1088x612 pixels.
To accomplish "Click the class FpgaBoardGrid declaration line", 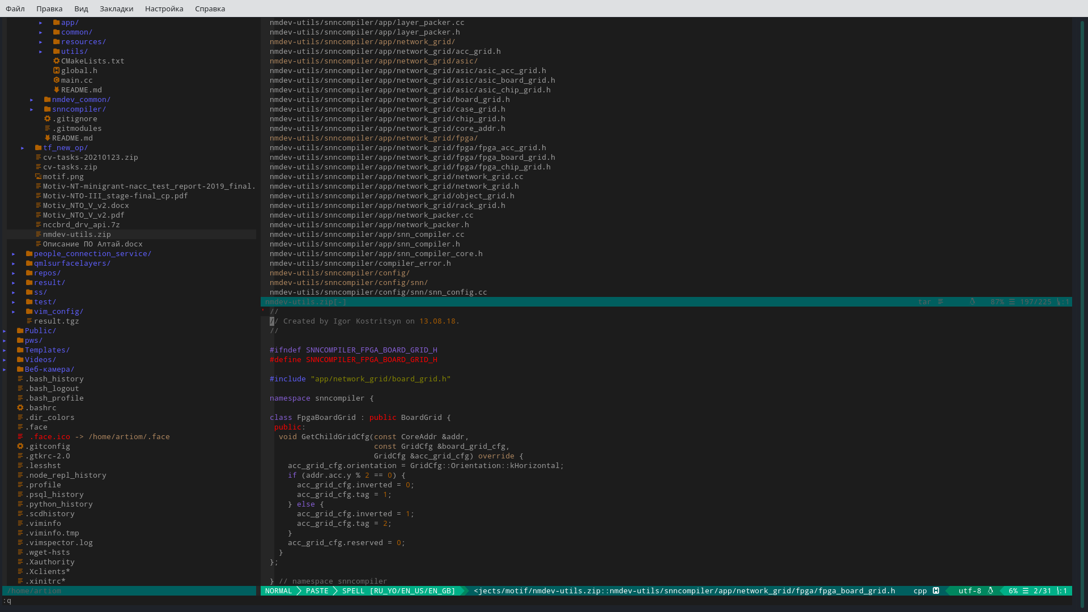I will (x=360, y=418).
